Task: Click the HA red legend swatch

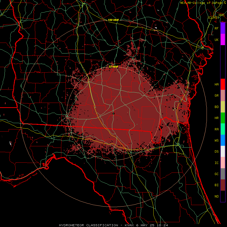Action: pyautogui.click(x=223, y=84)
